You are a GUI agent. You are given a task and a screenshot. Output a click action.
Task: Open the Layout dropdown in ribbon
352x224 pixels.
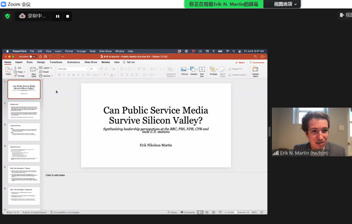pyautogui.click(x=47, y=68)
